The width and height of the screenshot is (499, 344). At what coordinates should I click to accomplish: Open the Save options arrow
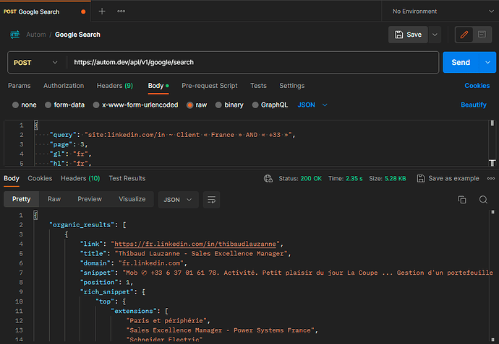pos(435,35)
